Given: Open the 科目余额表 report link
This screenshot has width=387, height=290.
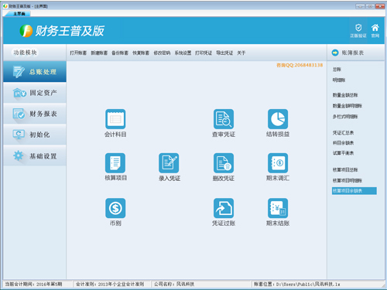Looking at the screenshot, I should pyautogui.click(x=343, y=143).
